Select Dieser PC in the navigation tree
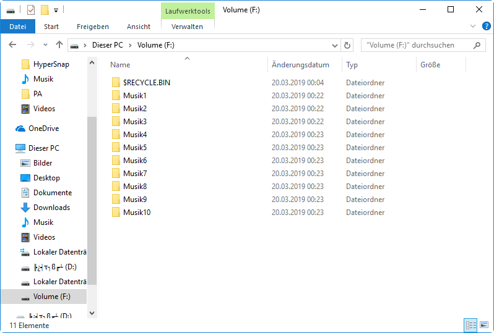The image size is (494, 333). pos(37,148)
